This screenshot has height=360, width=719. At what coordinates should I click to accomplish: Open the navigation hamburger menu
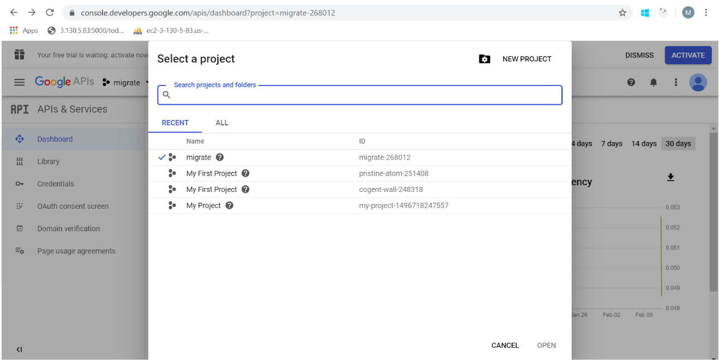click(19, 82)
